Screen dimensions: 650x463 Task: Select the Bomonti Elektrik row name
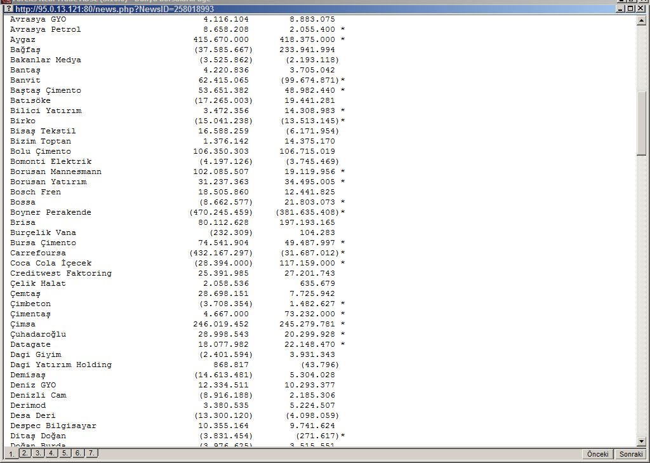click(x=51, y=161)
